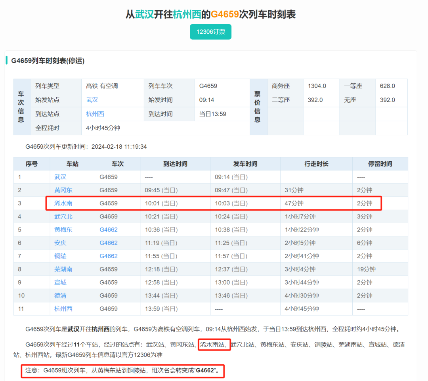Click 芜湖南 stop duration 19分钟

click(x=366, y=269)
